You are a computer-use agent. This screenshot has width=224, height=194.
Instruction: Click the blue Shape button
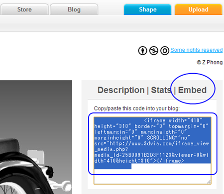[x=147, y=9]
